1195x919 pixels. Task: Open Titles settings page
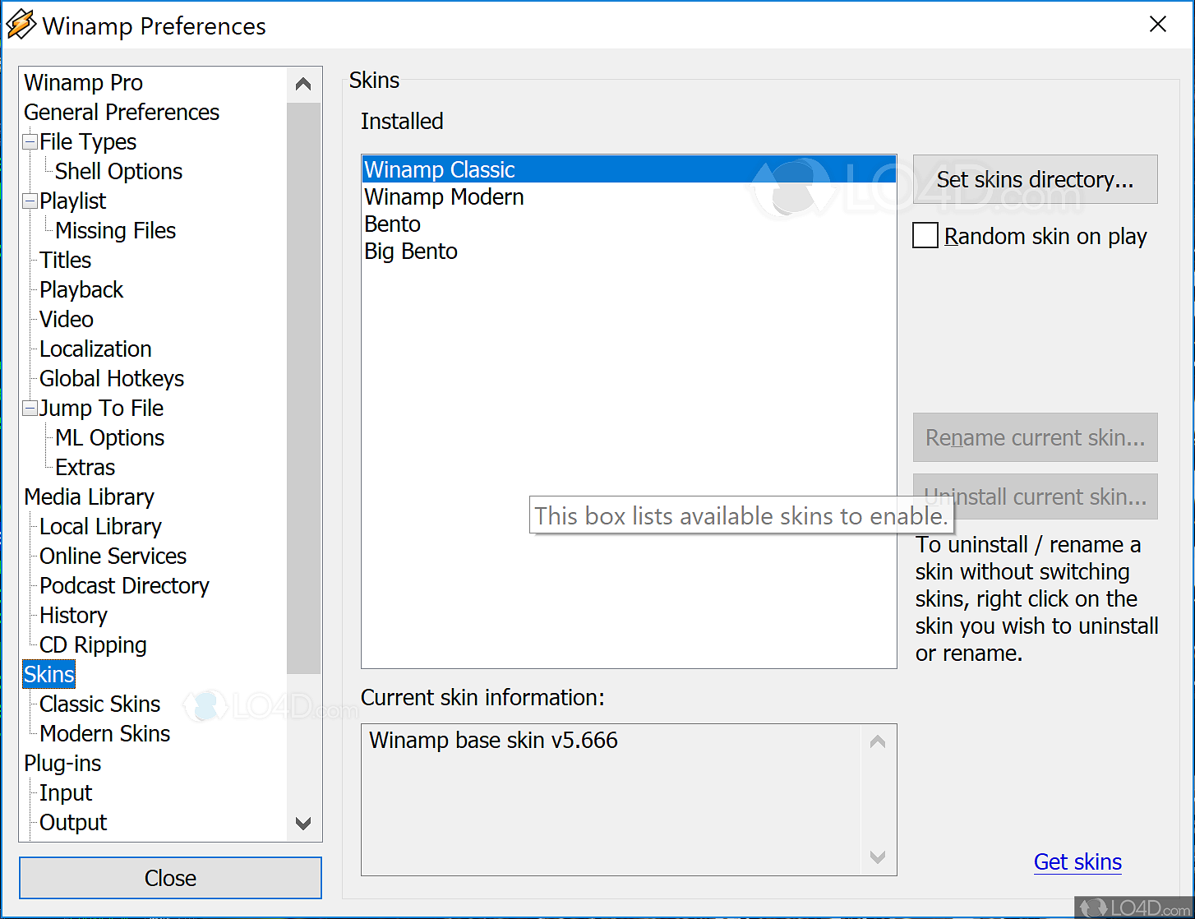point(65,261)
